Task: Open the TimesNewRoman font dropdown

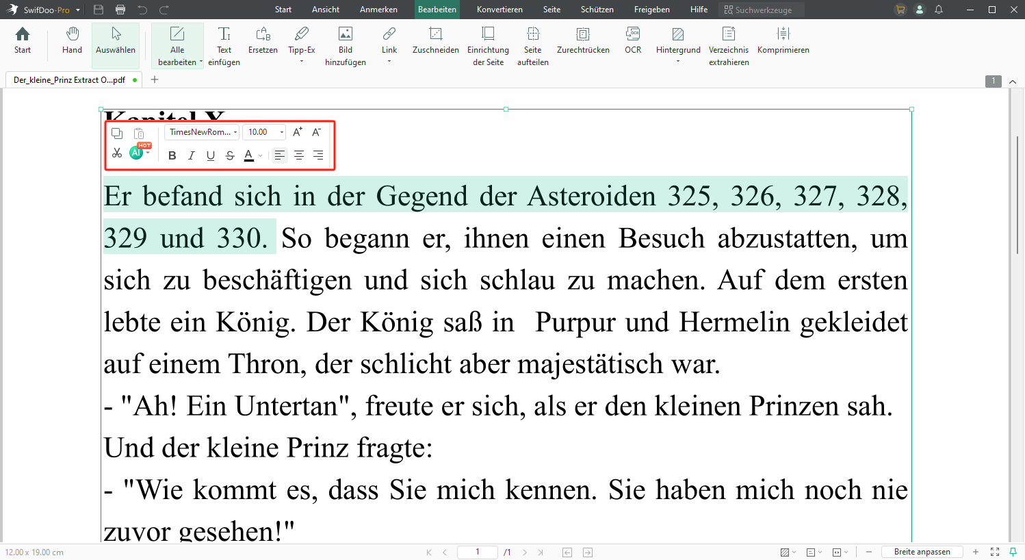Action: 202,132
